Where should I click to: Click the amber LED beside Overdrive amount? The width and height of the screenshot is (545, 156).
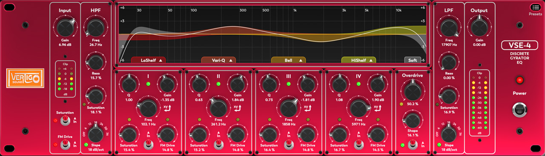(401, 104)
